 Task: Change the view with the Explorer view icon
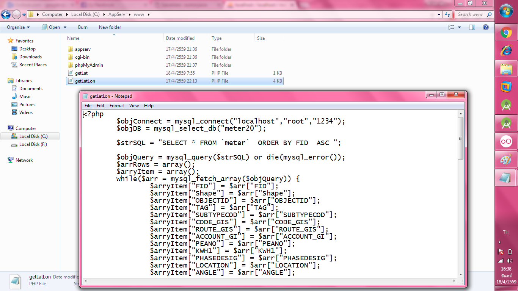pyautogui.click(x=451, y=27)
